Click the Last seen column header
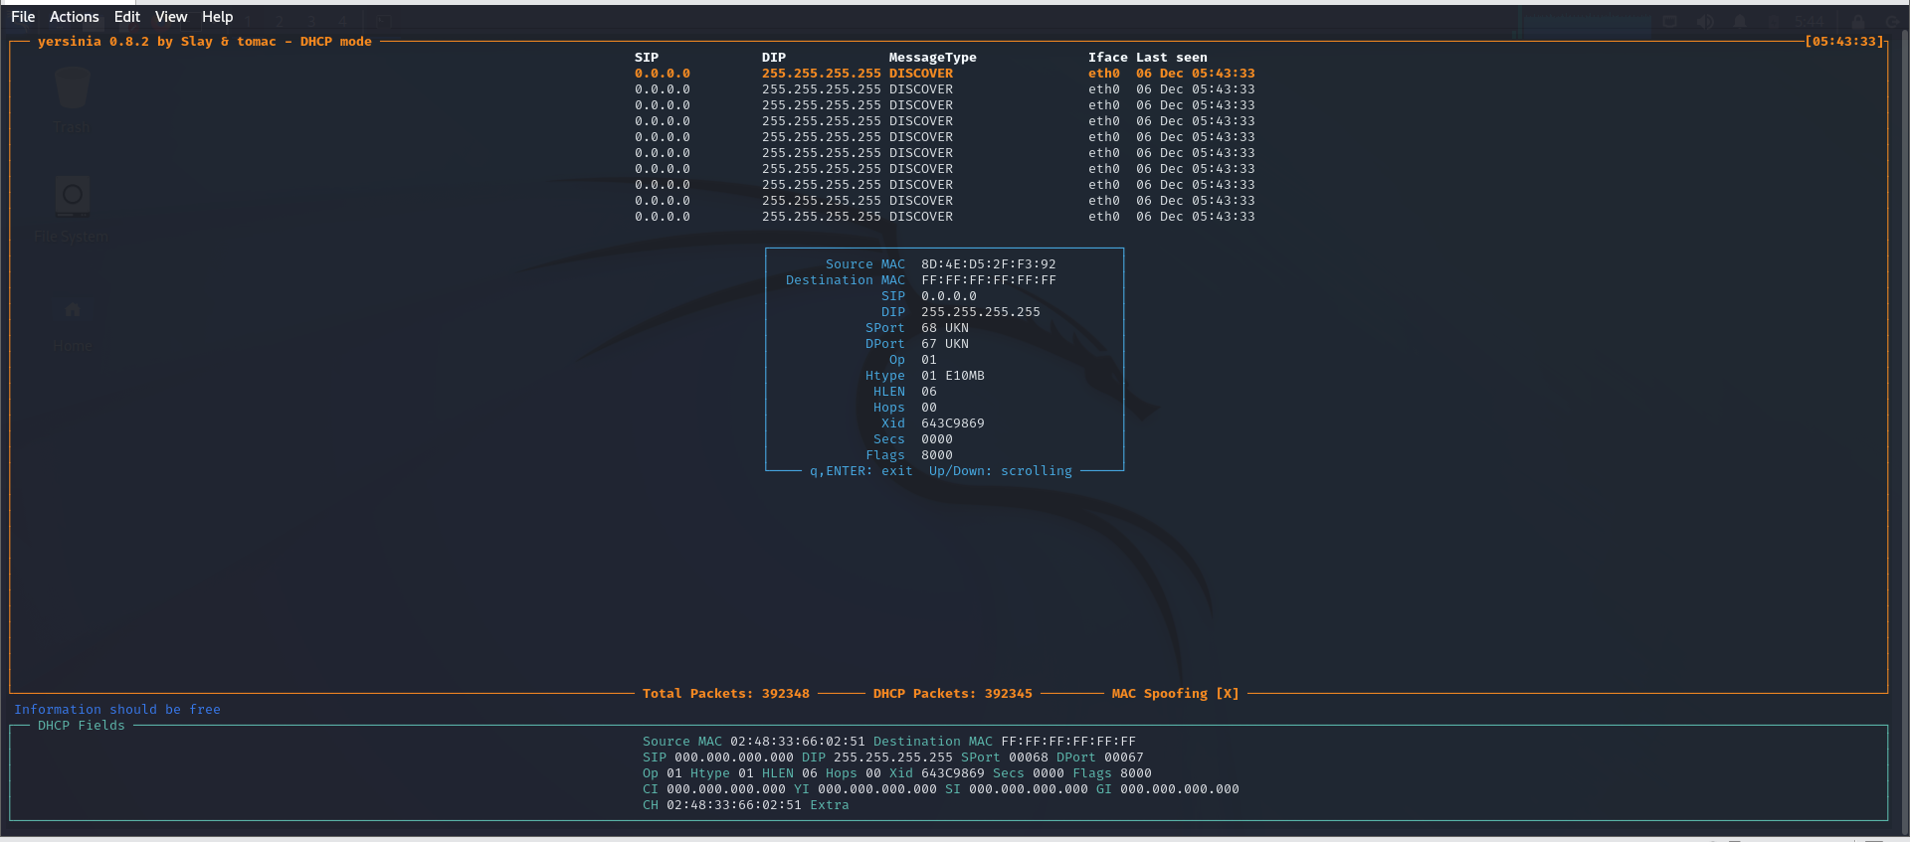Screen dimensions: 1910x842 [x=1172, y=58]
